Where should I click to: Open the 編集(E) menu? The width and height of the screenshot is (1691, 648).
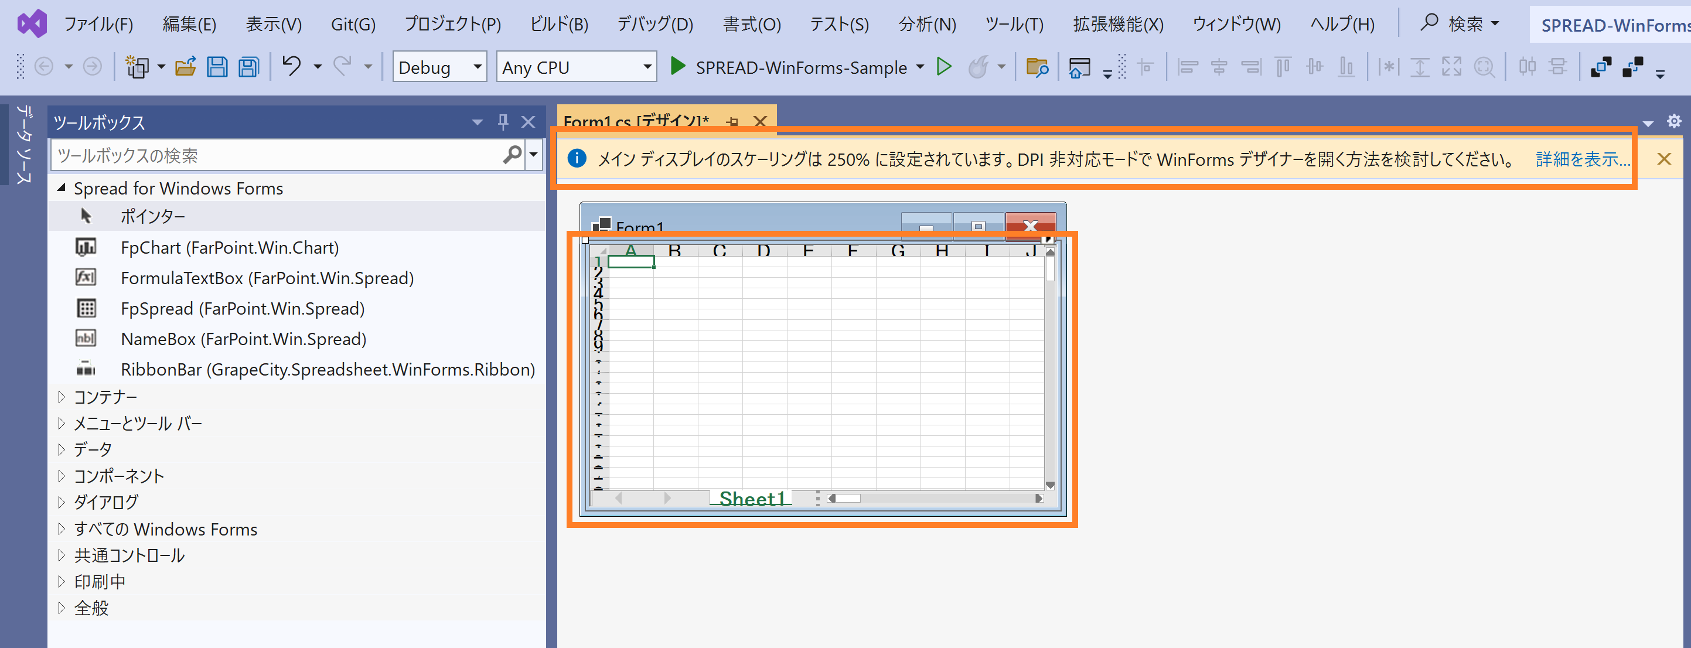(189, 24)
